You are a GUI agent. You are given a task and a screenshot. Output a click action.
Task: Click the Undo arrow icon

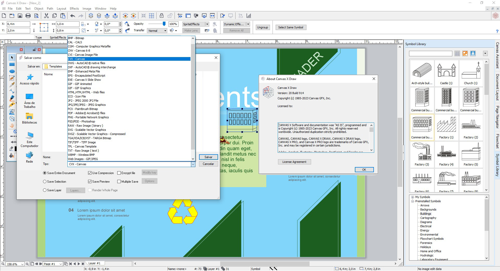[x=72, y=16]
